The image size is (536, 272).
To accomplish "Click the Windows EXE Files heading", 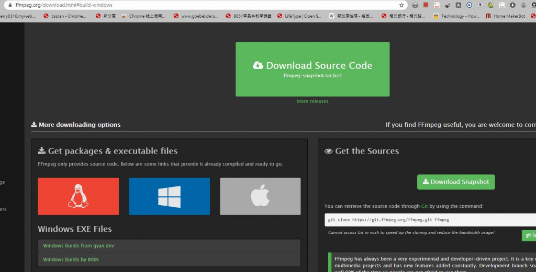I will click(74, 229).
